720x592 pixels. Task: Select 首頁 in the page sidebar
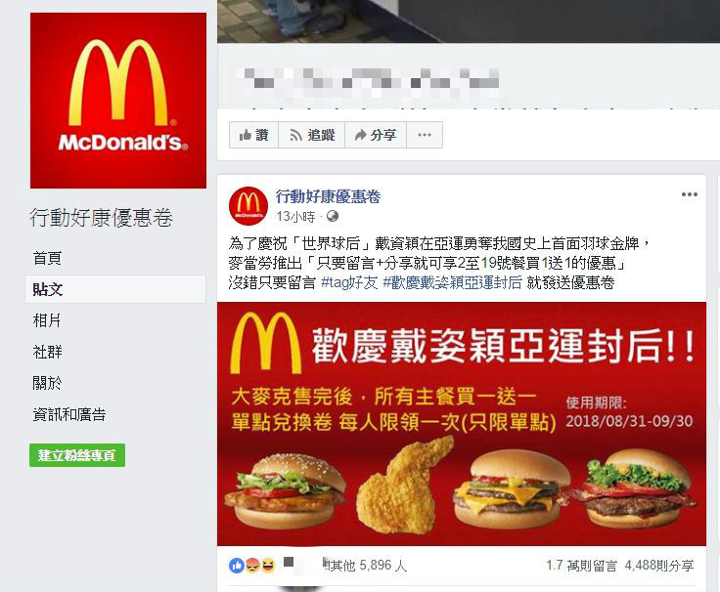pos(47,258)
